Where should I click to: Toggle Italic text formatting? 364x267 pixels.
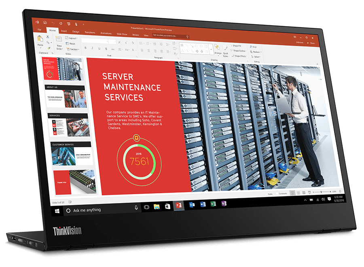click(x=92, y=48)
